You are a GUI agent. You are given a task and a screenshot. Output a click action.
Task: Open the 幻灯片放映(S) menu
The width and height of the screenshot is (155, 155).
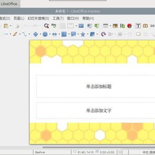point(38,18)
